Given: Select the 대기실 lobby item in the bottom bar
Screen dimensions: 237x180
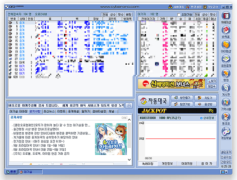Looking at the screenshot, I should click(30, 172).
